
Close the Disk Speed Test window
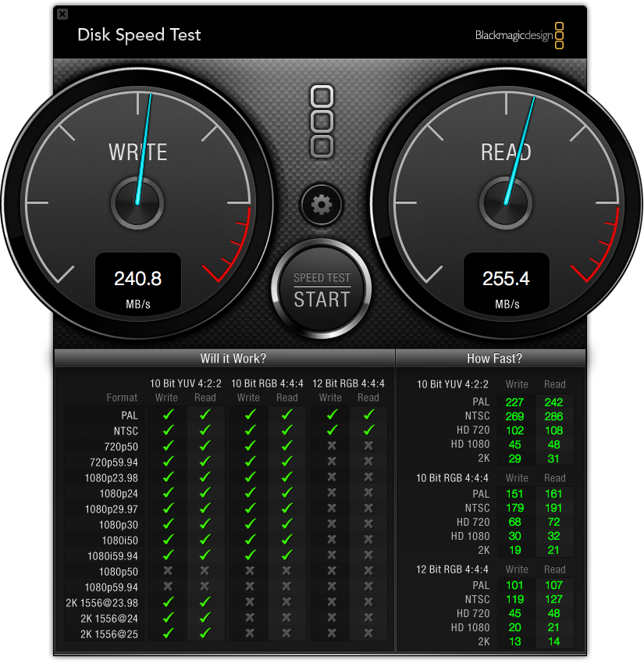62,14
